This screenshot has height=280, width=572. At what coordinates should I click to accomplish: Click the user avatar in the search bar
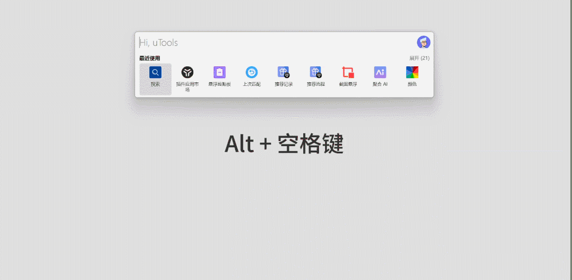423,42
